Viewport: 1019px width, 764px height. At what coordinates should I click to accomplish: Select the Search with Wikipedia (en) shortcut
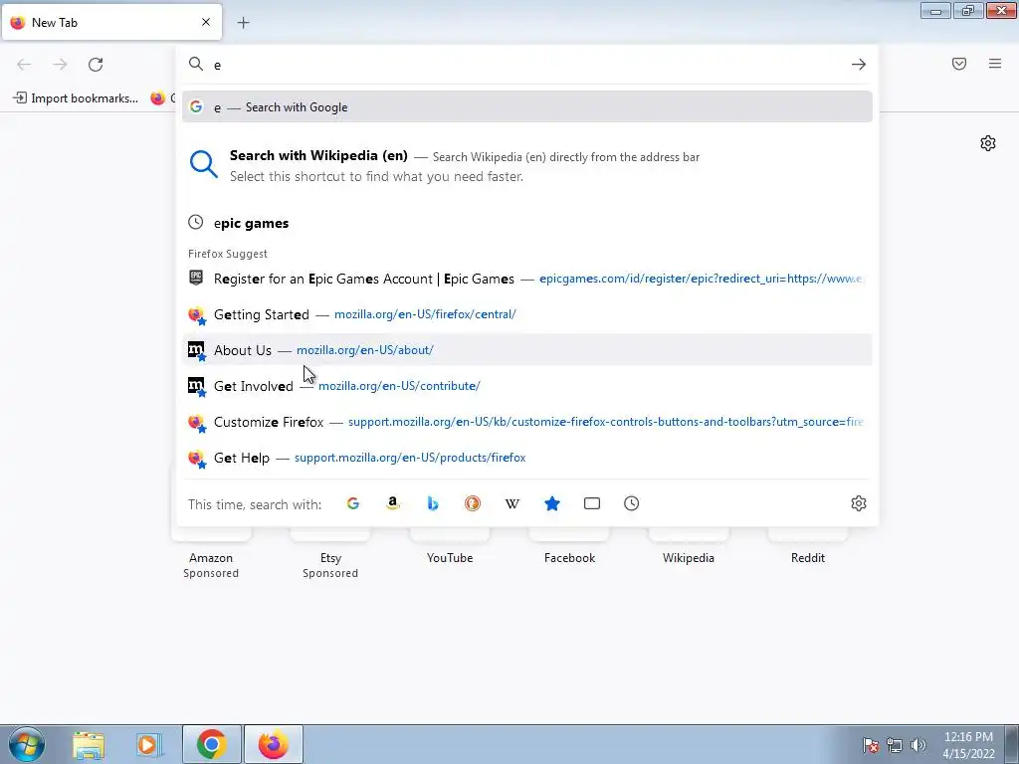coord(527,166)
